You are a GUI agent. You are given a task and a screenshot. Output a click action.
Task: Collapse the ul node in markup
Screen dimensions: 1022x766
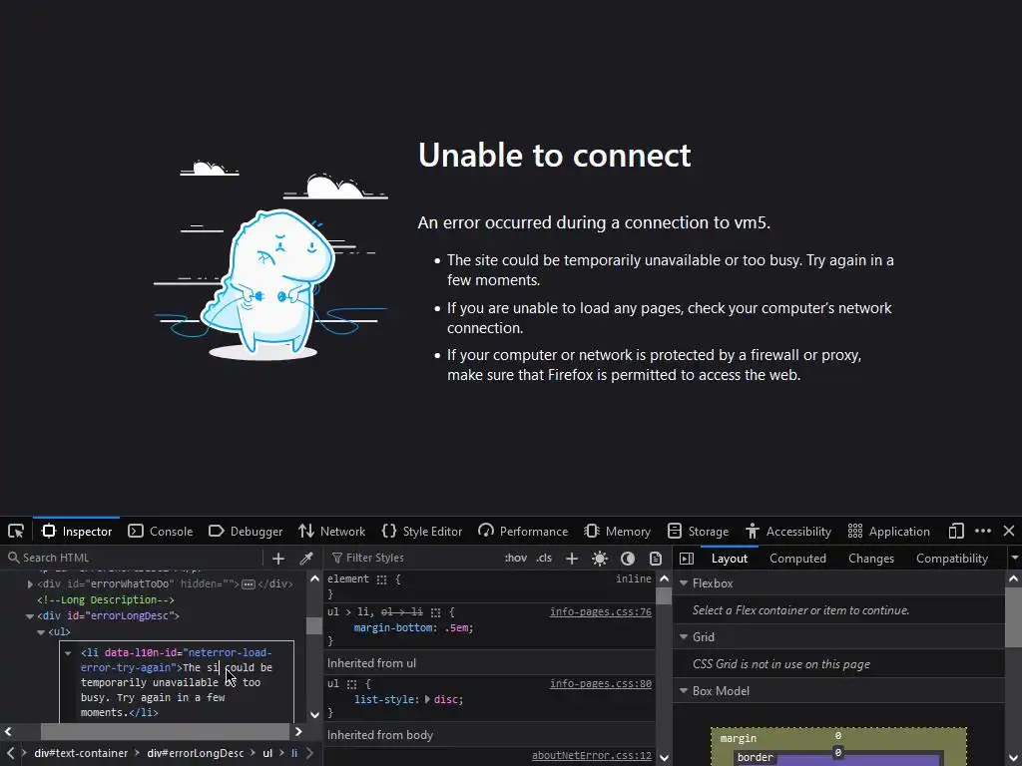coord(41,631)
